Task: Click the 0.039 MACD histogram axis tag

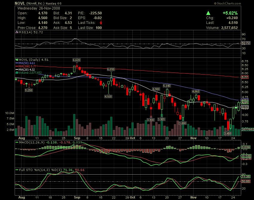Action: pos(246,147)
